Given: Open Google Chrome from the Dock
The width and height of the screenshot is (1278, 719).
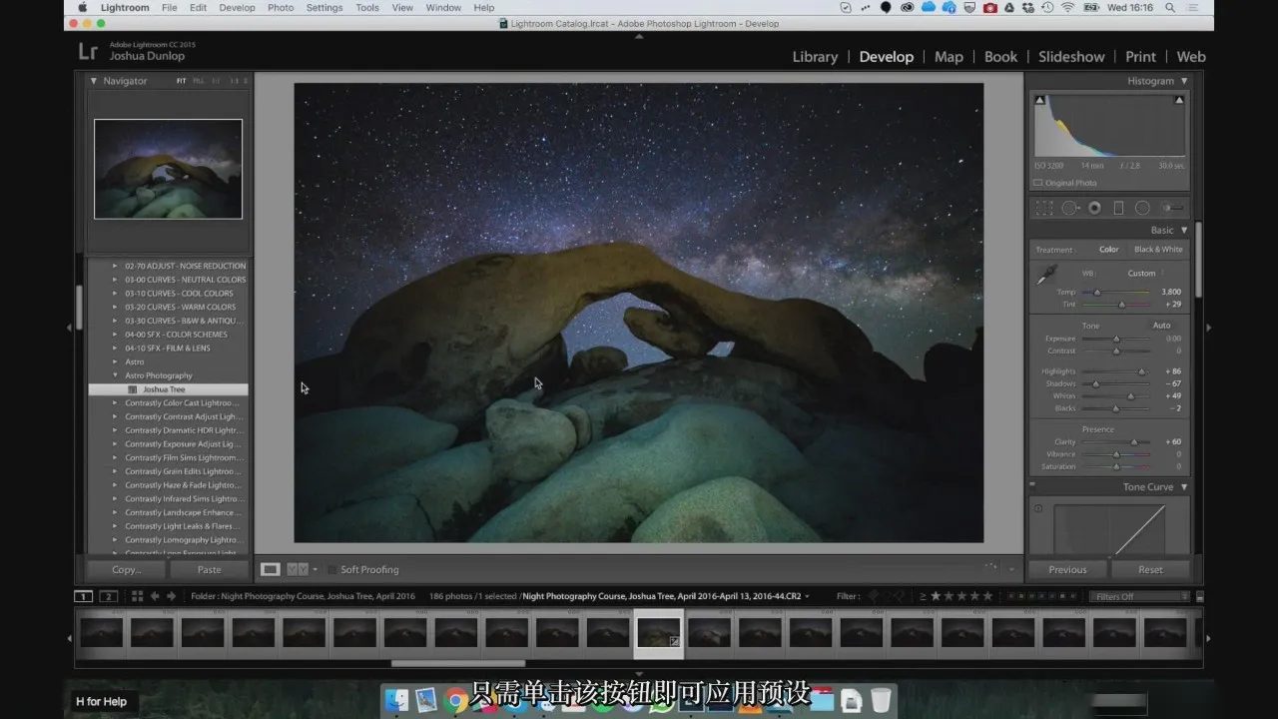Looking at the screenshot, I should [456, 700].
